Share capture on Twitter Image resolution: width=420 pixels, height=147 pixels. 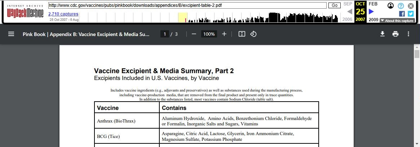(411, 14)
